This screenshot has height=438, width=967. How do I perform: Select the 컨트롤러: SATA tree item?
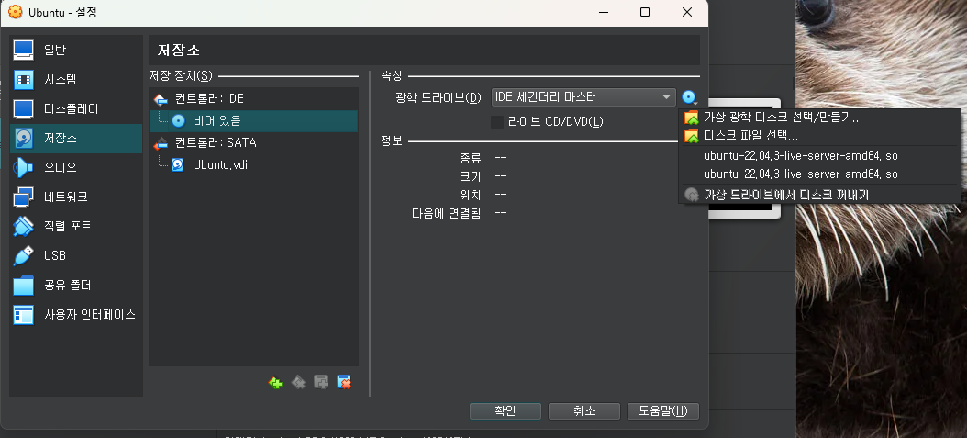tap(253, 142)
